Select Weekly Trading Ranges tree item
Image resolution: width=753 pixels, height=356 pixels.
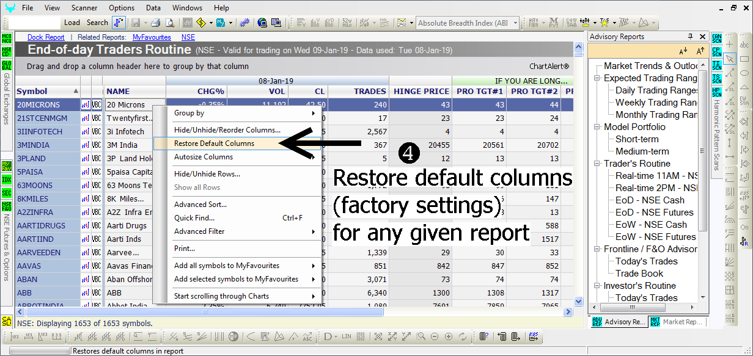point(656,103)
